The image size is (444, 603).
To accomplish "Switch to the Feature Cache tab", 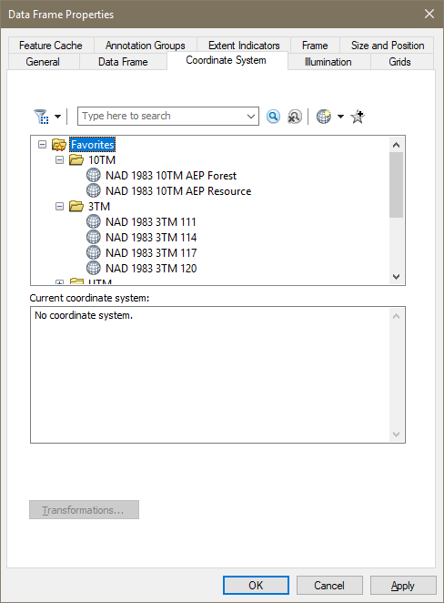I will [51, 46].
